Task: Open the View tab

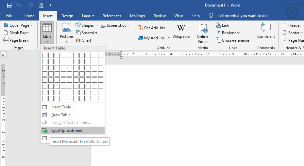Action: [178, 16]
